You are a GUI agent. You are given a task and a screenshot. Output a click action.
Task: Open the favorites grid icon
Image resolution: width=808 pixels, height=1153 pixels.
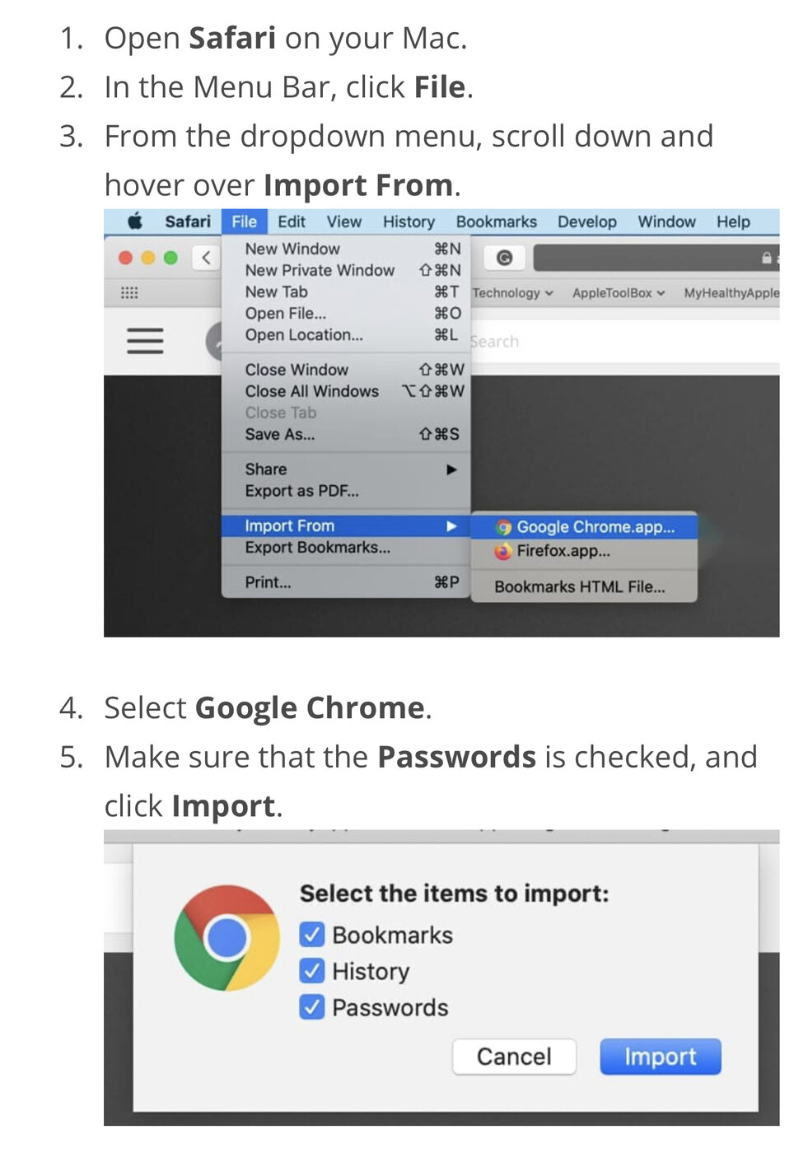[129, 292]
